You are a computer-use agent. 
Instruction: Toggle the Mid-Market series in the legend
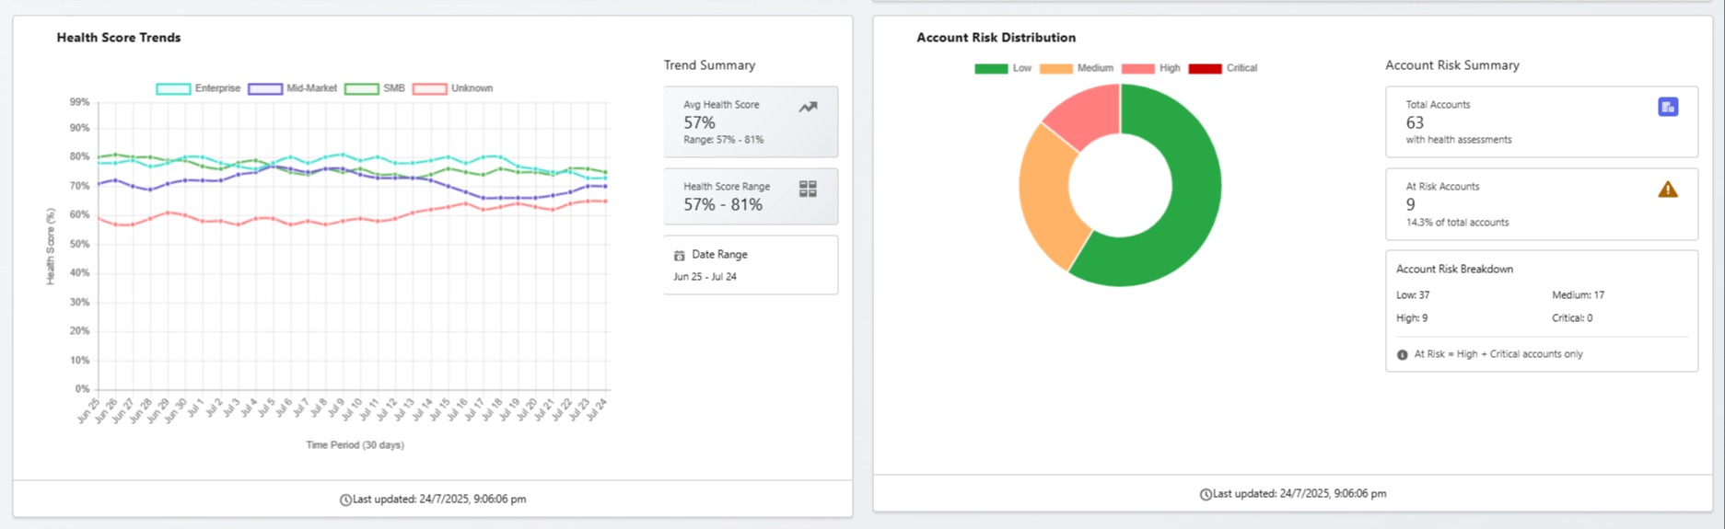point(292,88)
